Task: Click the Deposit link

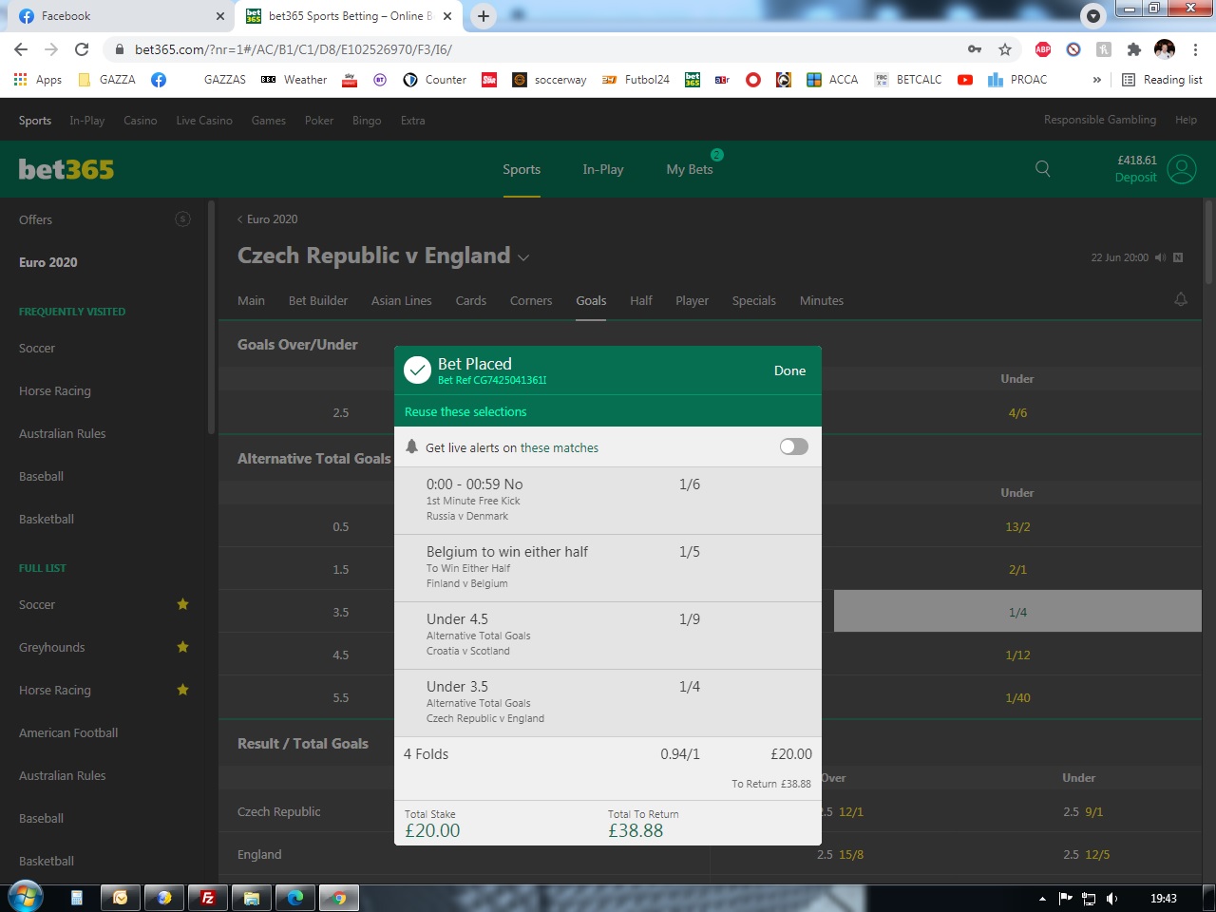Action: (x=1135, y=178)
